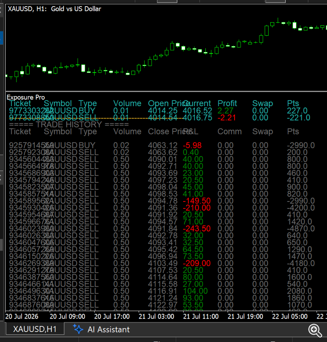
Task: Click the Profit column header
Action: 227,104
